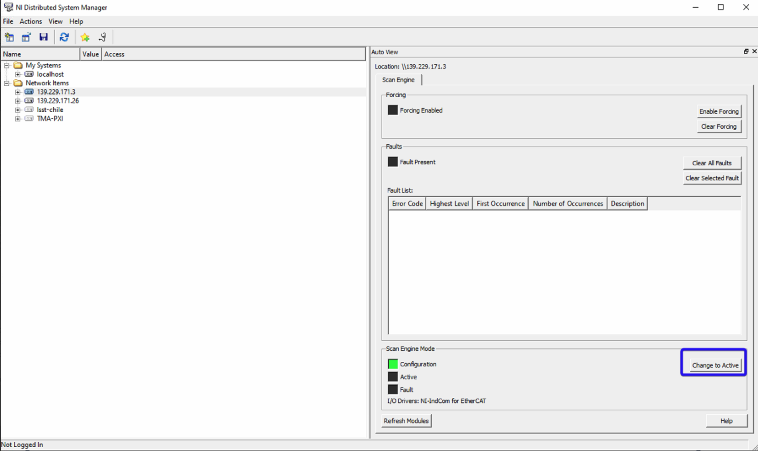The image size is (758, 451).
Task: Click the device icon beside 139.229.171.26
Action: click(x=29, y=100)
